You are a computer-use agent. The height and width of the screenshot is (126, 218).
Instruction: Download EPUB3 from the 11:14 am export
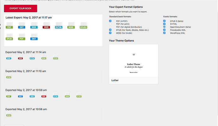coord(56,57)
